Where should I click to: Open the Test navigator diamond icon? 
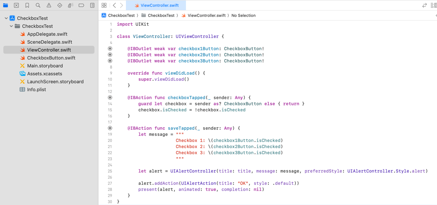pos(60,5)
